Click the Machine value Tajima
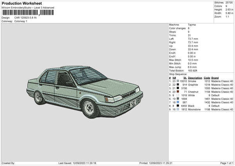Image resolution: width=235 pixels, height=166 pixels. point(192,25)
